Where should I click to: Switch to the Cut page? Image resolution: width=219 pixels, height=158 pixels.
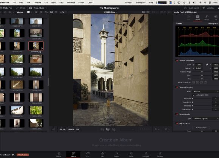coord(88,155)
